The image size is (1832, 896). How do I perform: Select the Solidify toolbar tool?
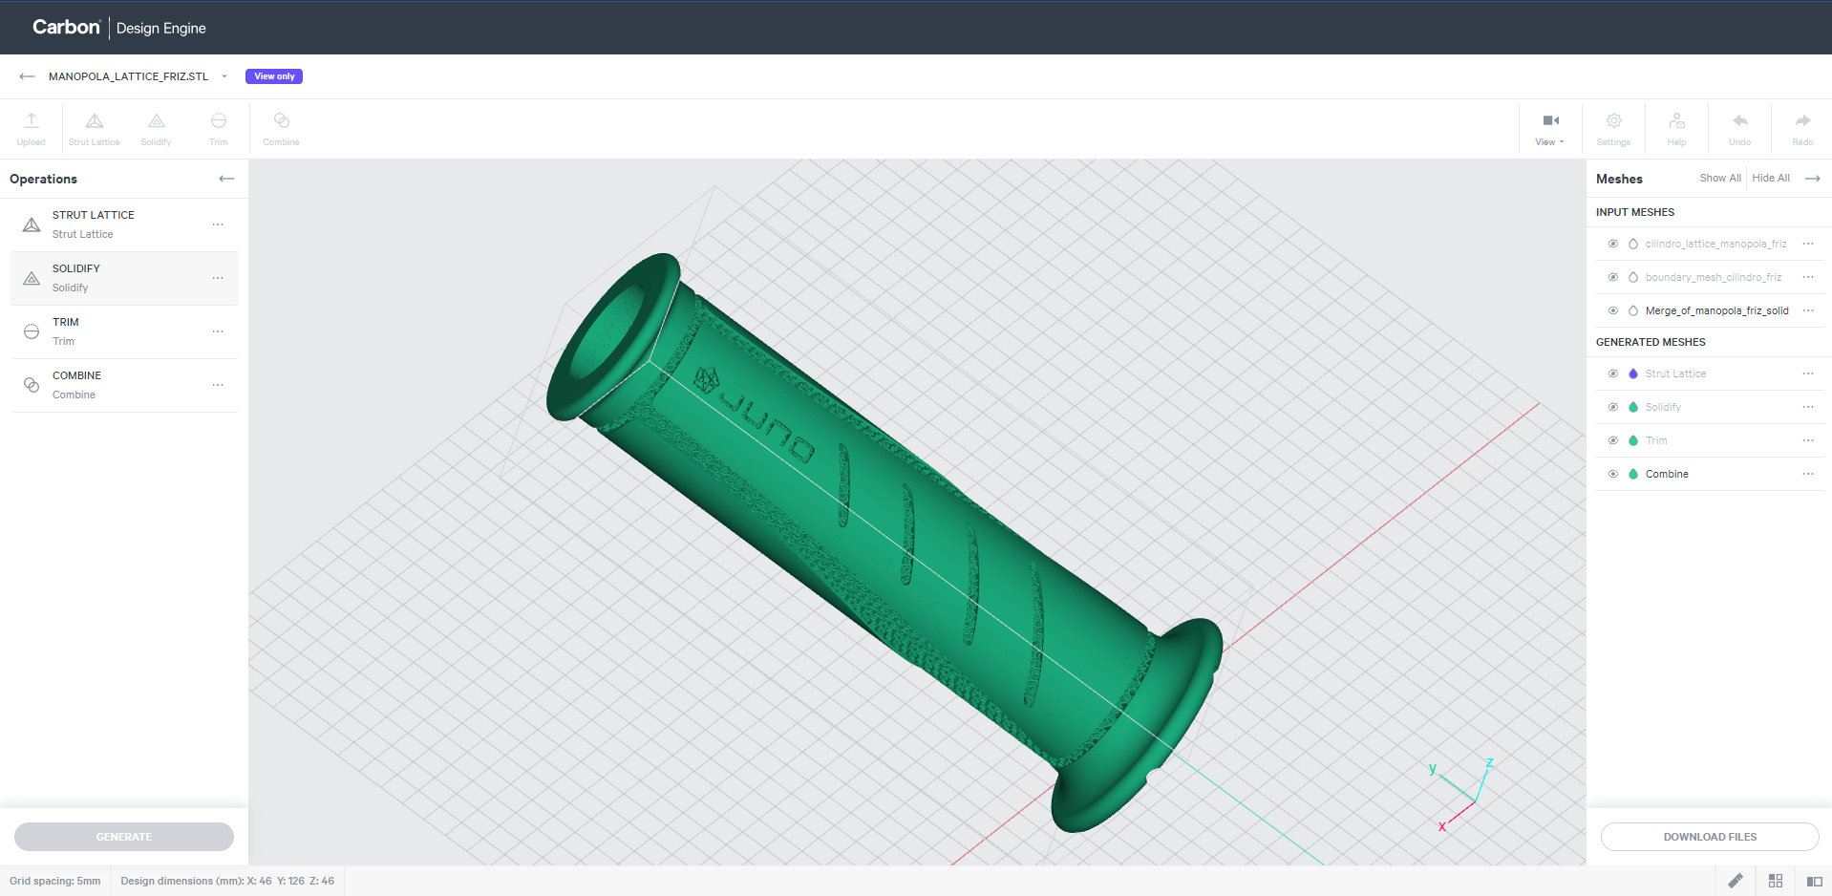click(x=156, y=128)
